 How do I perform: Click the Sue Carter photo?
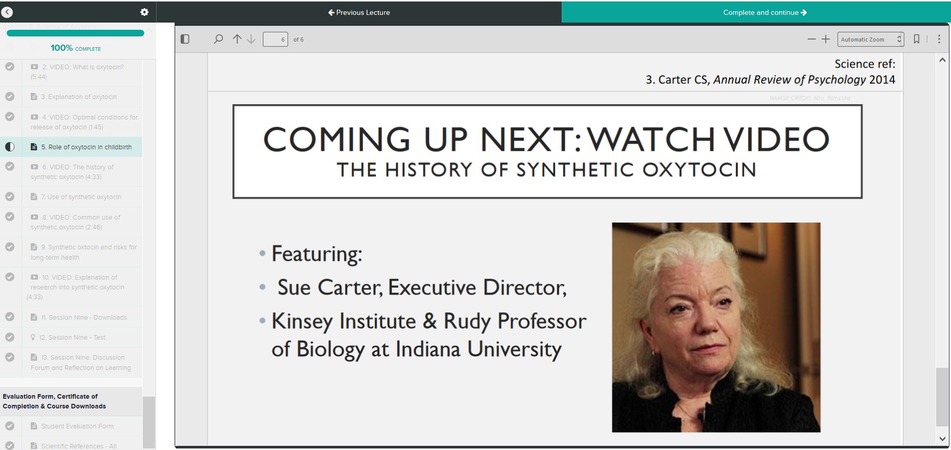716,327
